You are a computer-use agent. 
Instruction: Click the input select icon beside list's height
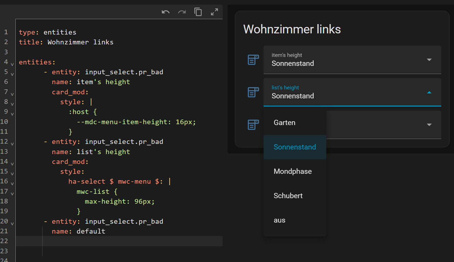[253, 92]
